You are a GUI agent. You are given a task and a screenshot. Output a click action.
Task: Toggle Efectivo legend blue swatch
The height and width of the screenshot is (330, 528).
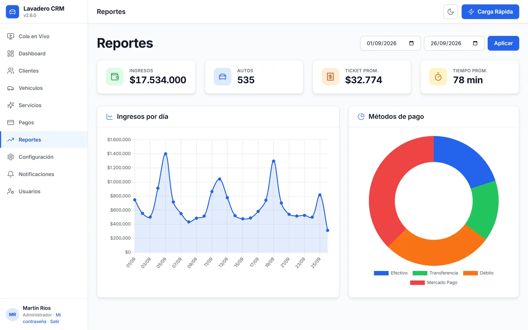pyautogui.click(x=381, y=273)
